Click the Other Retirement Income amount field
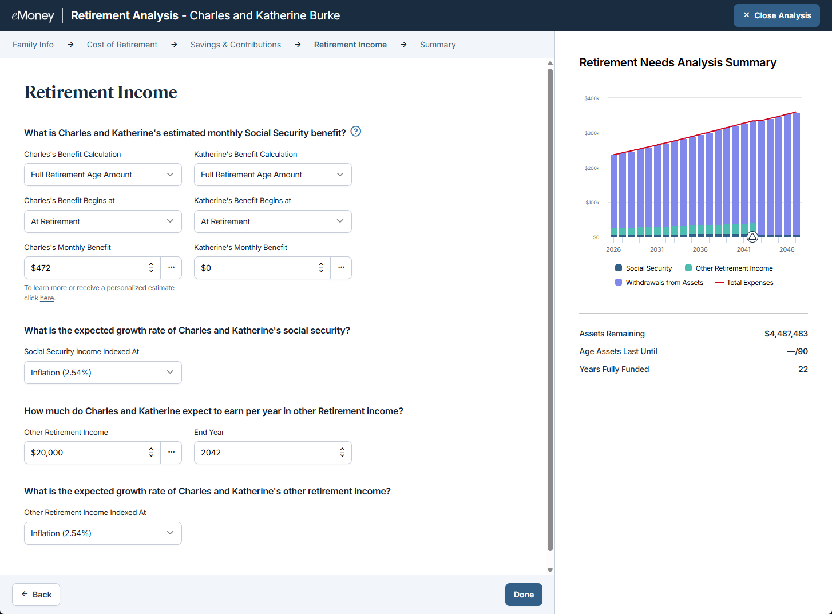Viewport: 832px width, 614px height. tap(86, 453)
